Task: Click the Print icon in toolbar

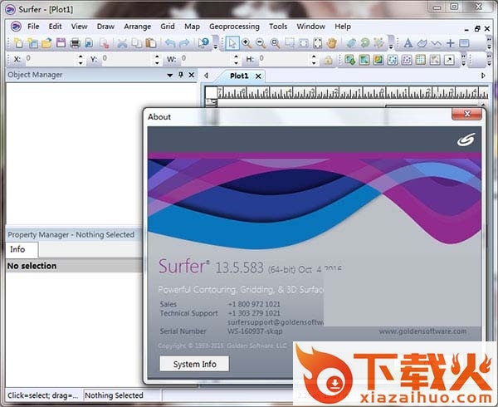Action: point(76,42)
